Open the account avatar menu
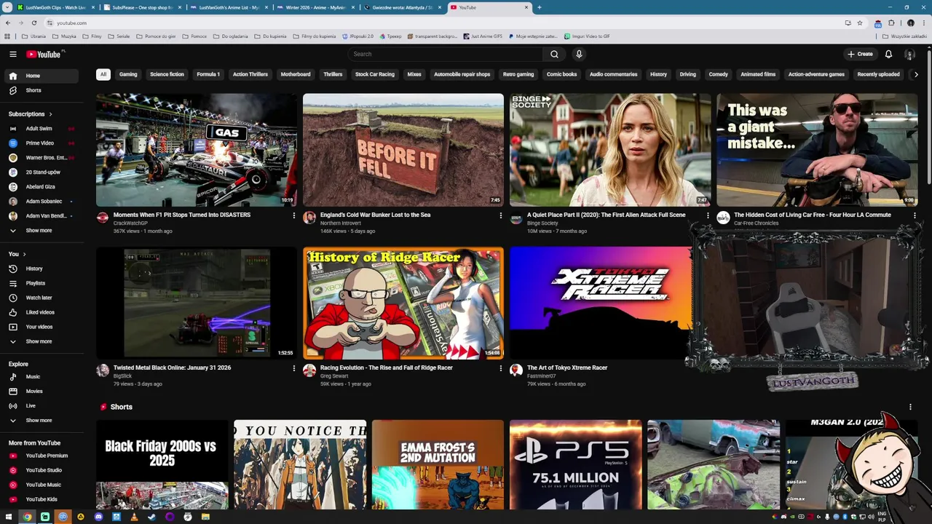 [909, 54]
